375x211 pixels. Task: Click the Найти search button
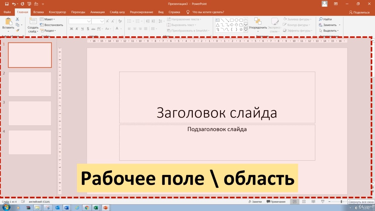coord(325,19)
